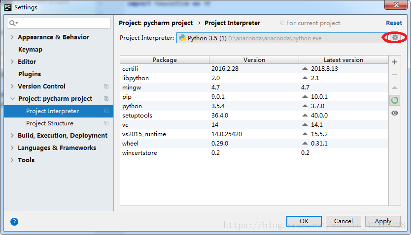411x235 pixels.
Task: Open the Appearance & Behavior settings
Action: (54, 37)
